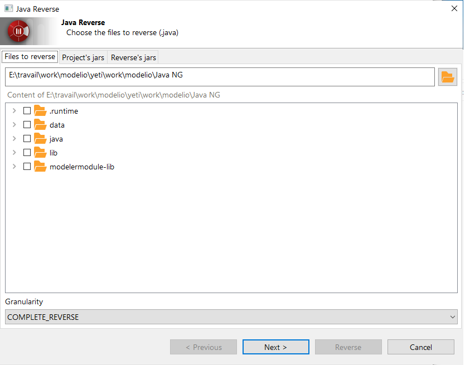Expand the java folder node
Screen dimensions: 465x365
point(14,138)
